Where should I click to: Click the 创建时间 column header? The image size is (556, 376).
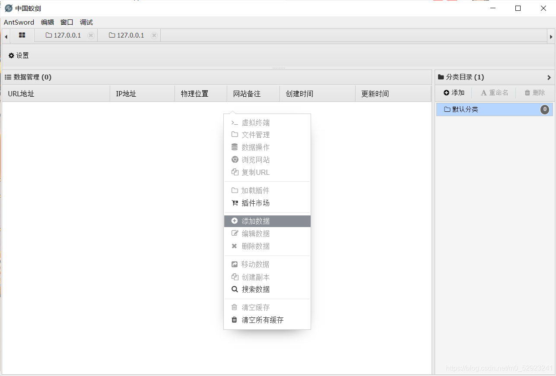(x=318, y=94)
